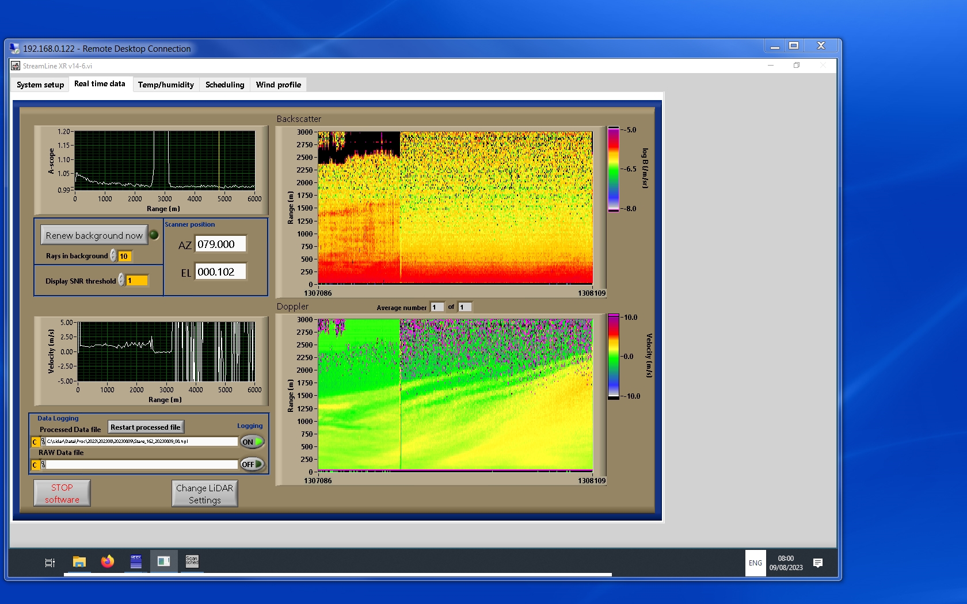Click the Task View taskbar icon
Screen dimensions: 967x604
(50, 563)
